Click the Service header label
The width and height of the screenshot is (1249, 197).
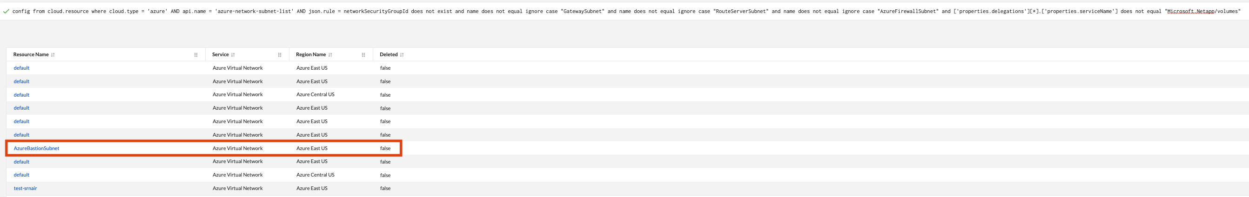(x=220, y=55)
